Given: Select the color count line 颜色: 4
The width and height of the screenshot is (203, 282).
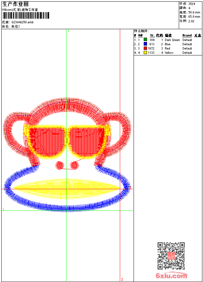Looking at the screenshot, I should tap(185, 8).
